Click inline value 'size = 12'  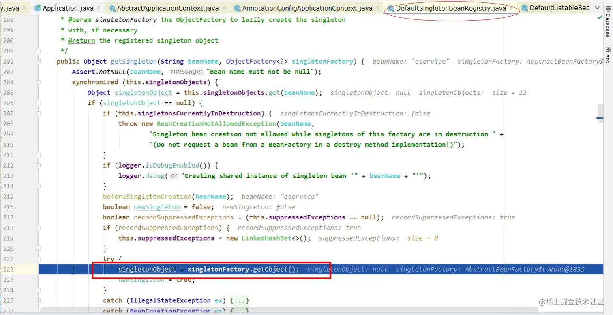point(509,93)
